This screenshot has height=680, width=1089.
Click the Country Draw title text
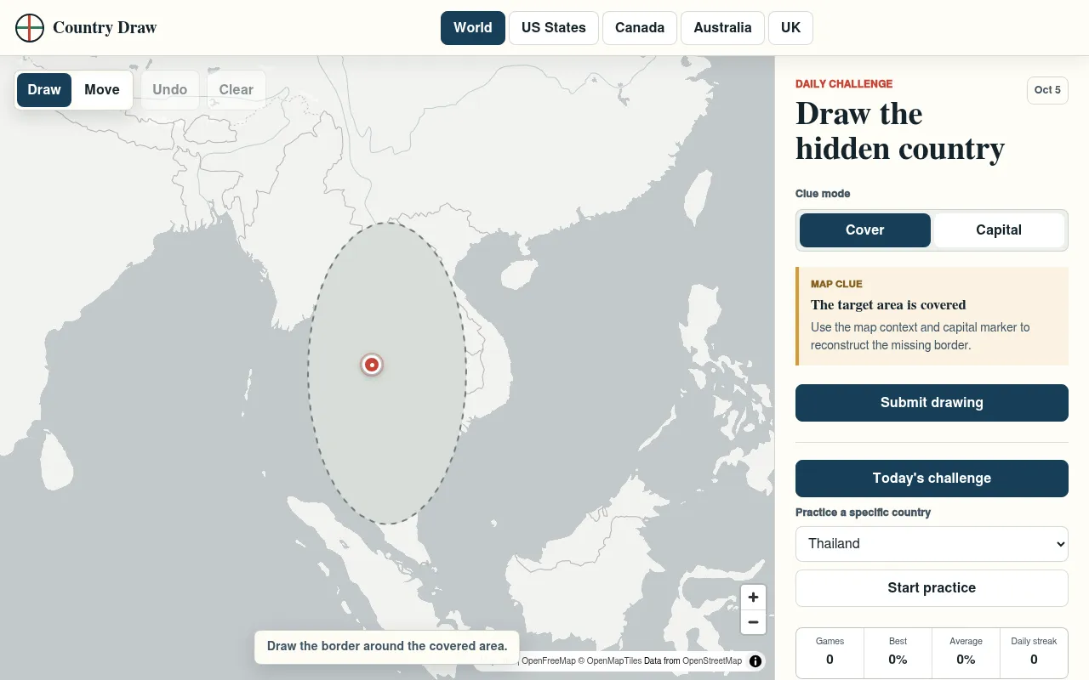point(105,28)
